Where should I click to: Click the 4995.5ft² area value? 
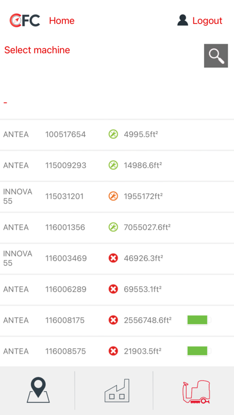141,134
